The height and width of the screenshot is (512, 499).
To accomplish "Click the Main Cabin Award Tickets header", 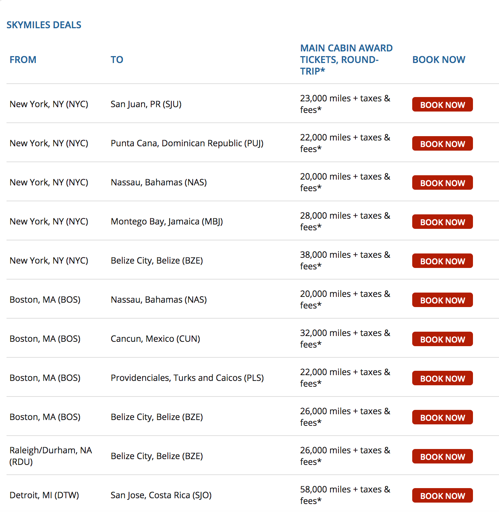I will click(346, 60).
